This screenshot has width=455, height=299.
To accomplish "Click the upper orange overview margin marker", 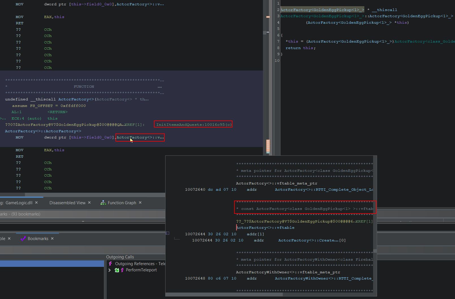I will 268,17.
